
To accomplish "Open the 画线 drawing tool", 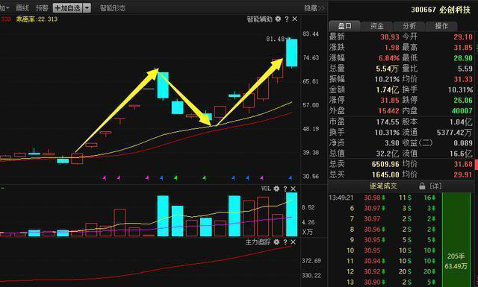I will [x=22, y=8].
